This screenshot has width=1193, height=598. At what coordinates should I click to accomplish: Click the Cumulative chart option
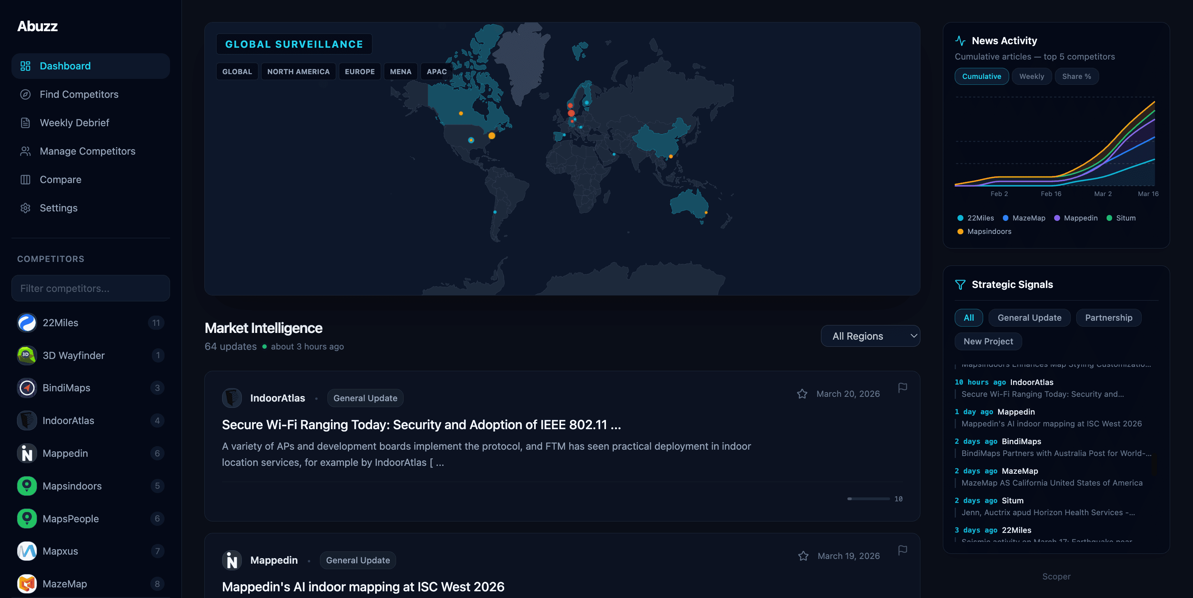982,76
